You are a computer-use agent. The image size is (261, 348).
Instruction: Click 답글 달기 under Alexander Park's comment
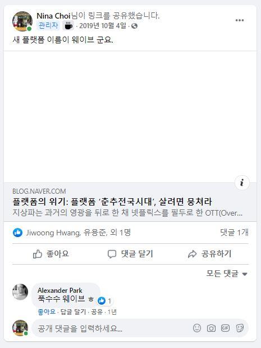(x=73, y=312)
